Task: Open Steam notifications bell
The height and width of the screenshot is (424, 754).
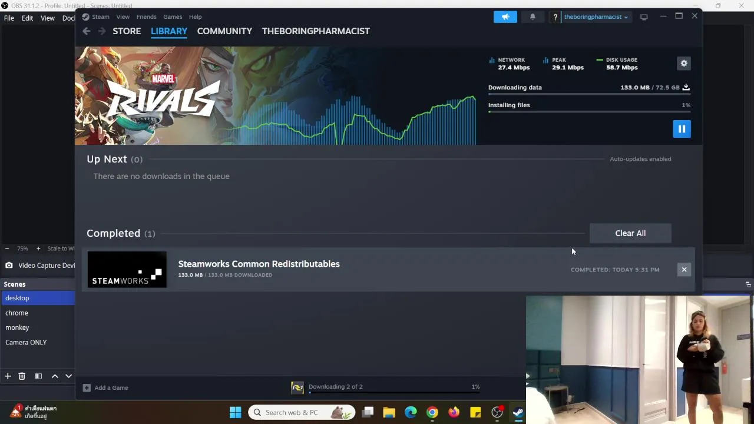Action: pyautogui.click(x=533, y=16)
